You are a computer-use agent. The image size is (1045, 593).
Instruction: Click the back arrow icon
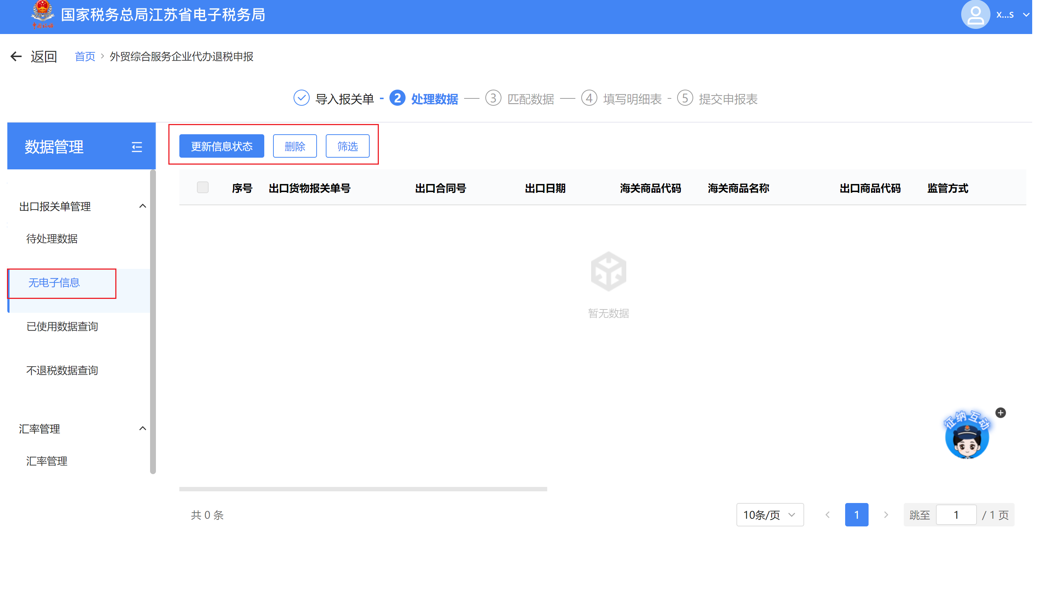tap(16, 56)
